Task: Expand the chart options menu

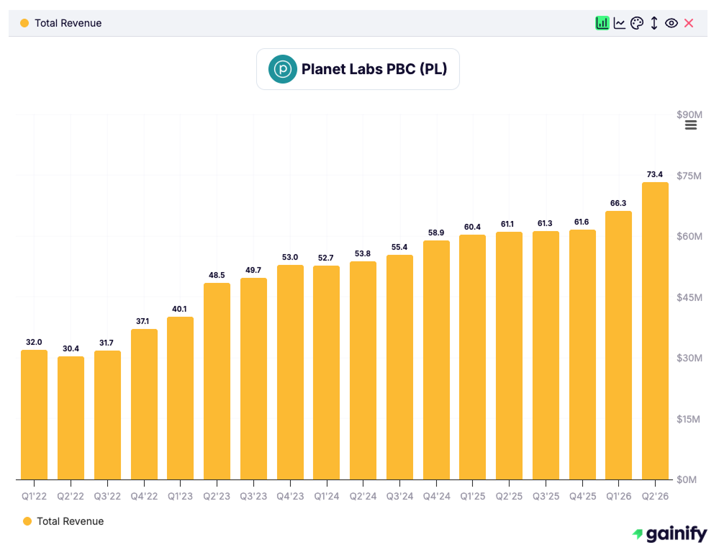Action: (x=690, y=124)
